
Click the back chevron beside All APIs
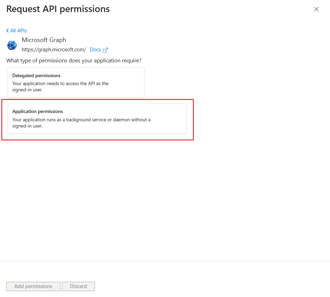tap(7, 30)
